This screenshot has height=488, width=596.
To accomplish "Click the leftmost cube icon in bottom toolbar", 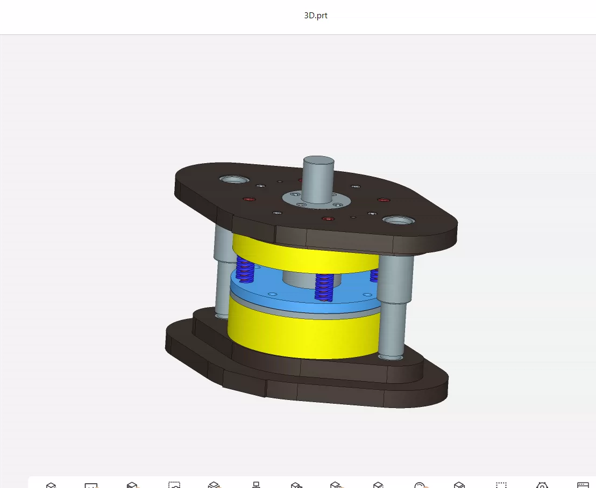I will 51,485.
